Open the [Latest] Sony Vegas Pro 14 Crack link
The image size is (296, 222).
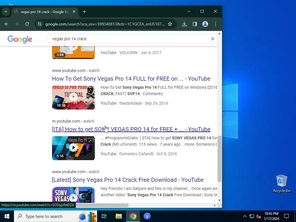tap(128, 180)
